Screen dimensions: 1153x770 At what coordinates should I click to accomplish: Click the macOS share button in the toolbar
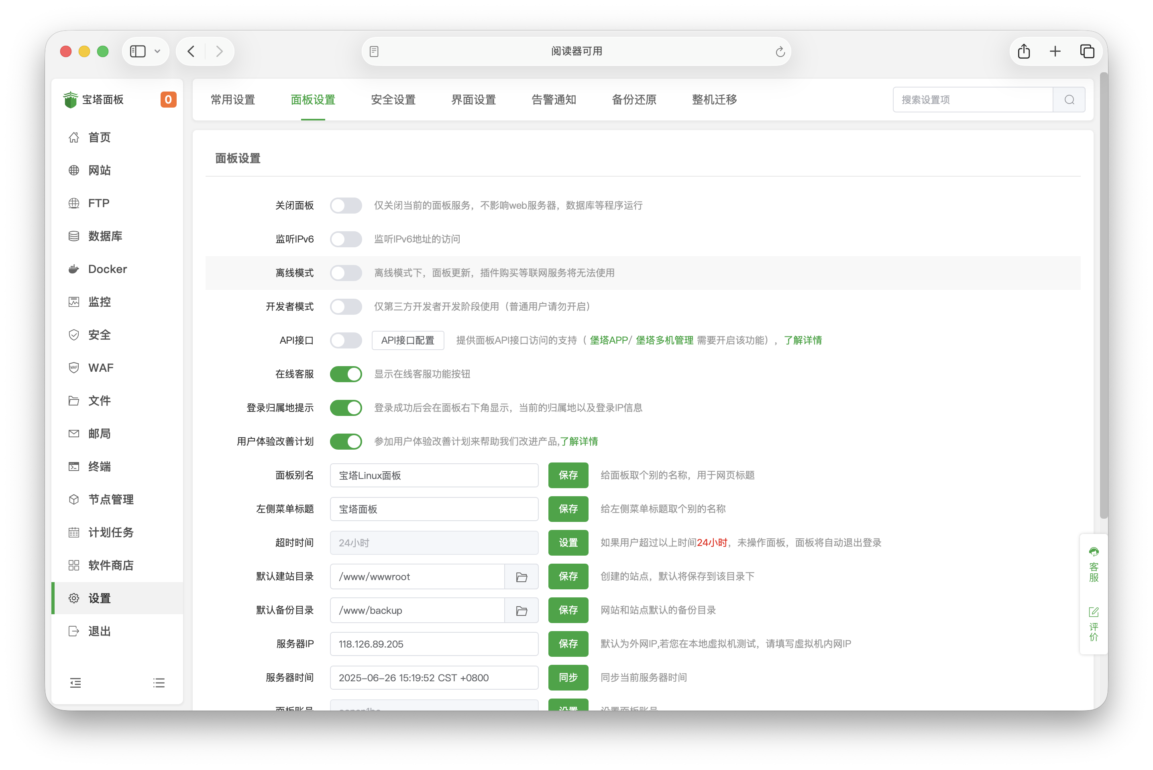(1023, 51)
